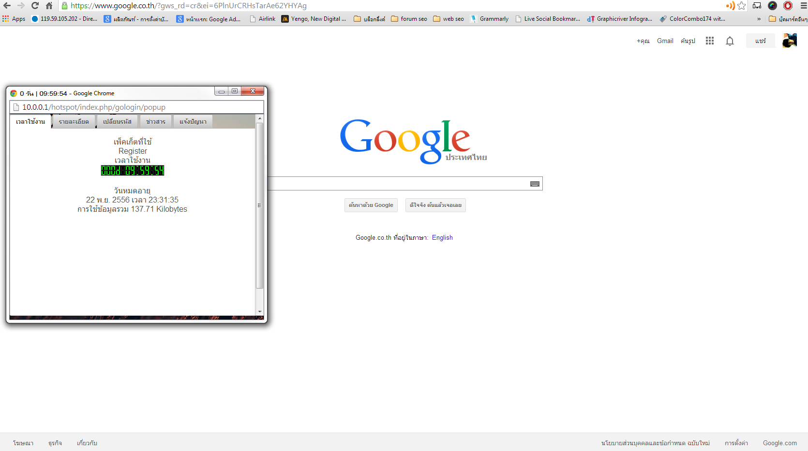Click the popup scrollbar up arrow

260,118
